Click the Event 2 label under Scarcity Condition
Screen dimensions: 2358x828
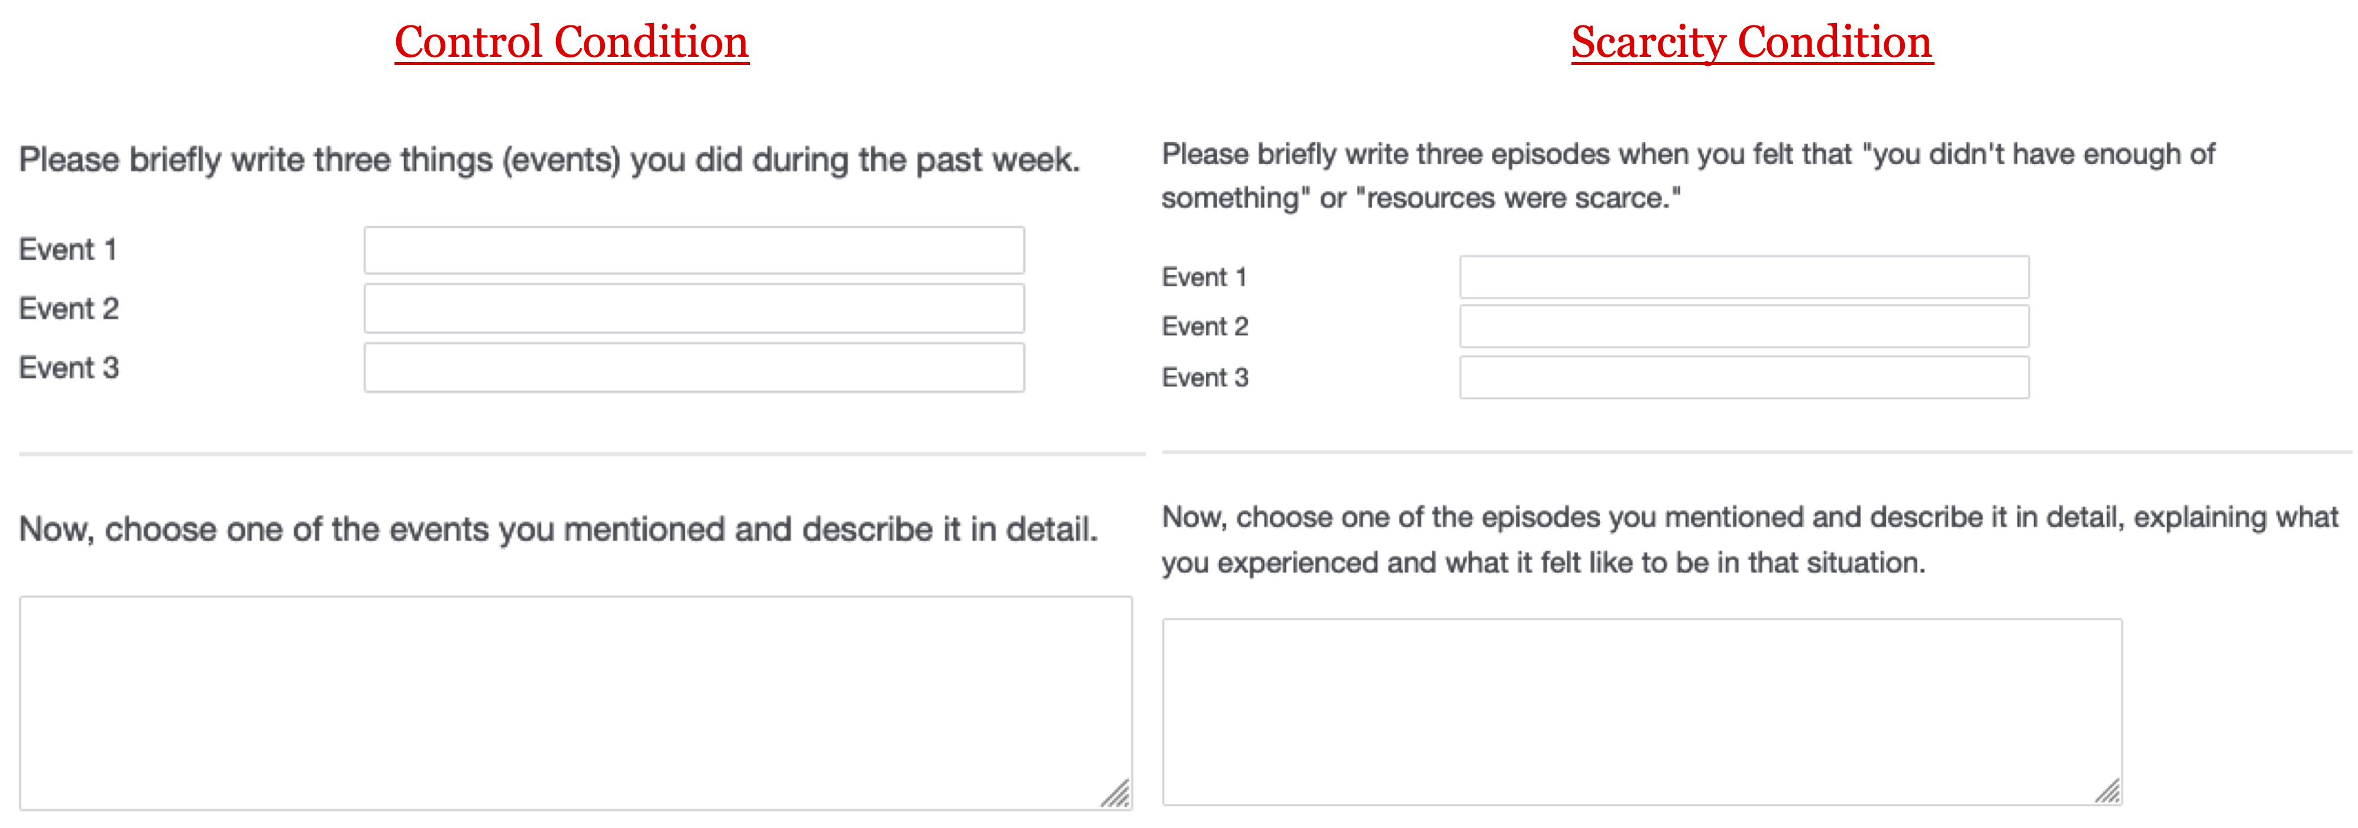pos(1205,326)
